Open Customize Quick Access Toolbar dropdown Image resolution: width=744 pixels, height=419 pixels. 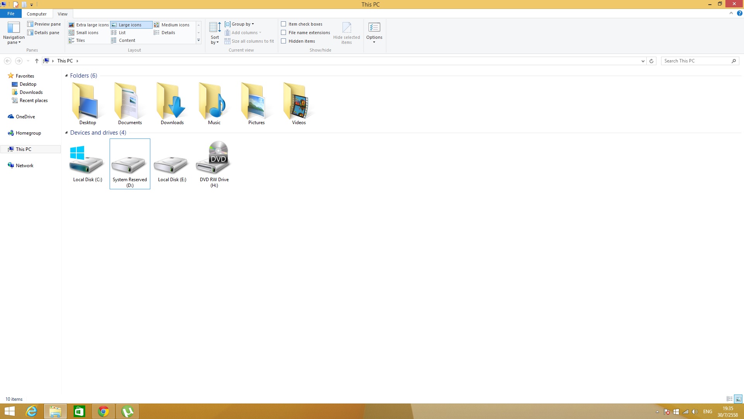tap(32, 5)
